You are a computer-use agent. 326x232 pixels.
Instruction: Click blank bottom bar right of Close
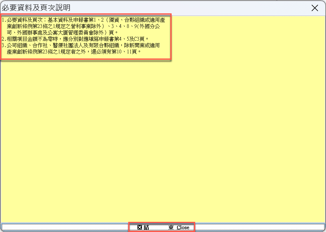point(259,227)
